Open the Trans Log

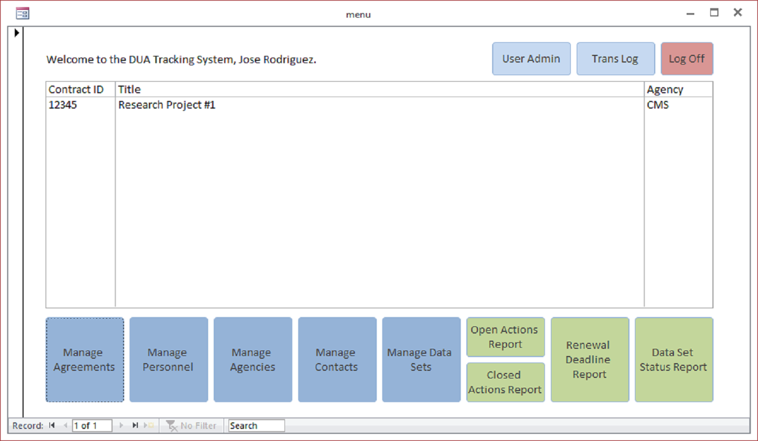pyautogui.click(x=615, y=59)
